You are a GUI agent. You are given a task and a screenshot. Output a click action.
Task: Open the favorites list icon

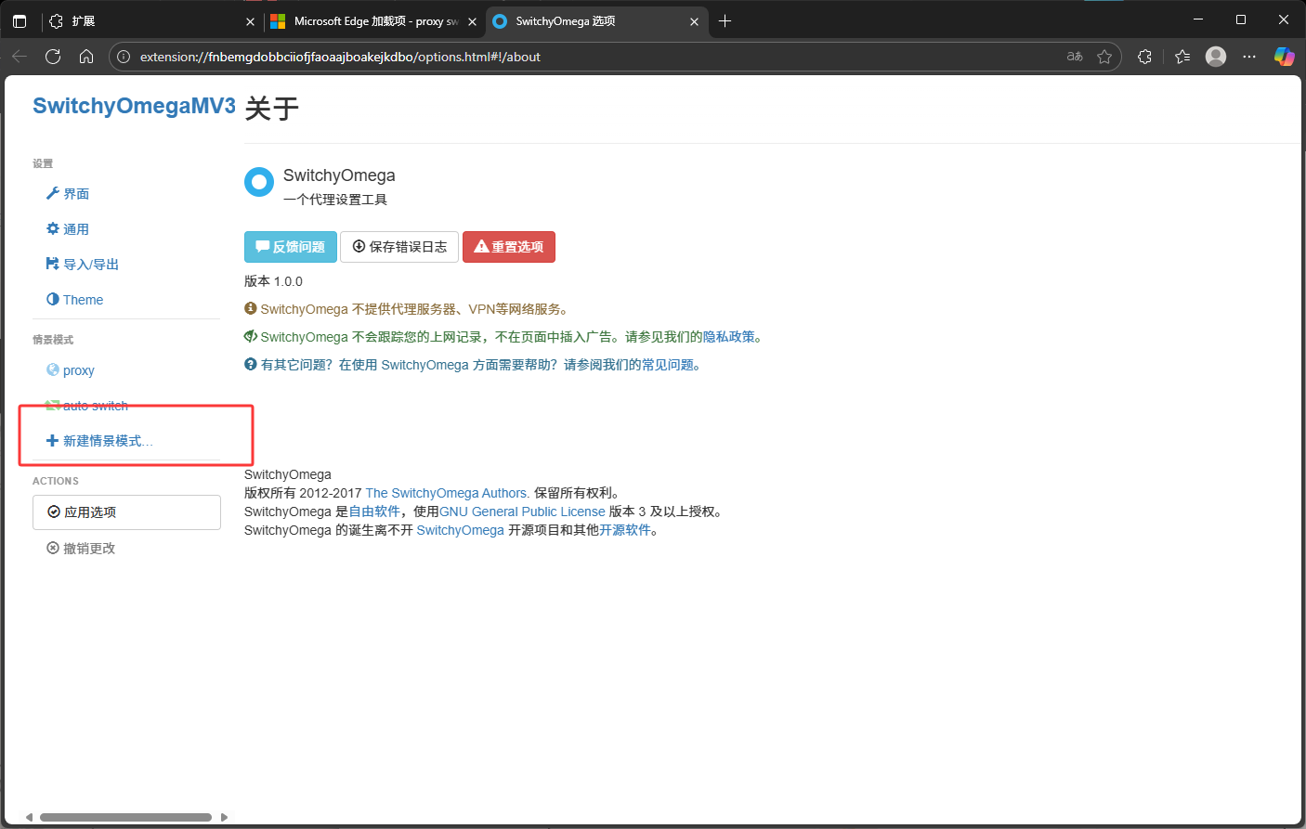pos(1182,57)
